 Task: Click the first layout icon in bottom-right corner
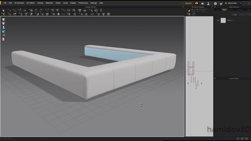click(238, 139)
